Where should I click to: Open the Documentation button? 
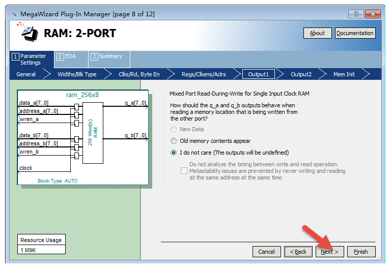click(355, 33)
